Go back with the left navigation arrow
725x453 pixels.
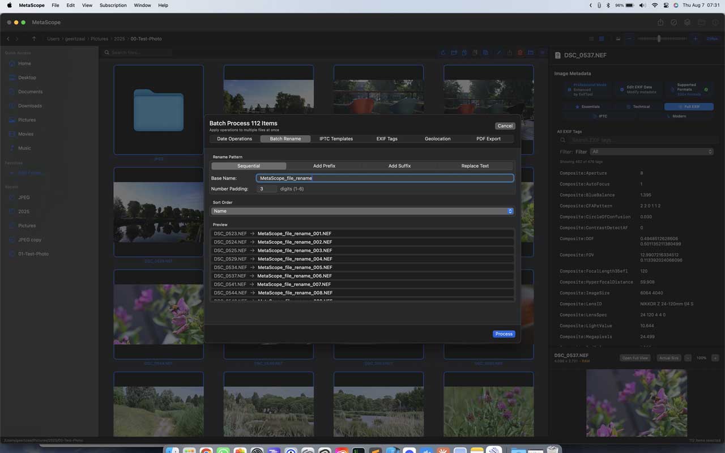(x=8, y=39)
